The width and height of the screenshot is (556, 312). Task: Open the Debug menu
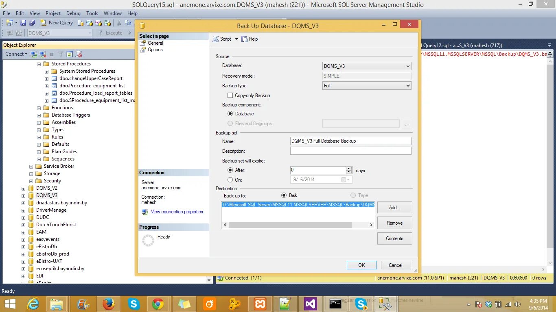73,13
